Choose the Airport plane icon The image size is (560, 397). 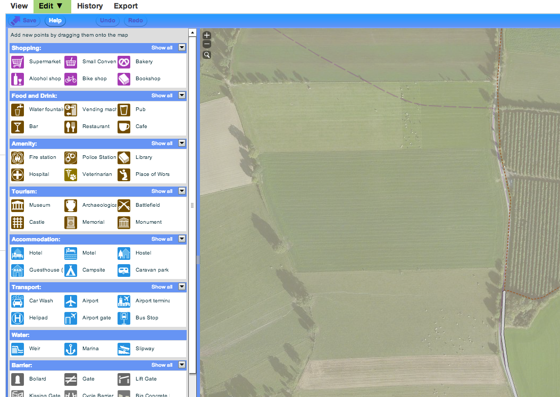(x=71, y=301)
